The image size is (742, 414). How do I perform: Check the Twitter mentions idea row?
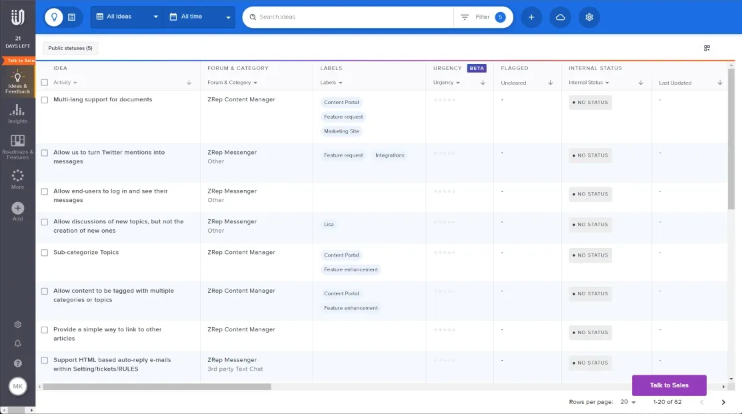click(x=45, y=153)
